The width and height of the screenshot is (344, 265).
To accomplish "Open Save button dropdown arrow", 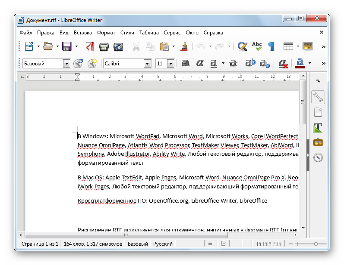I will pos(76,46).
